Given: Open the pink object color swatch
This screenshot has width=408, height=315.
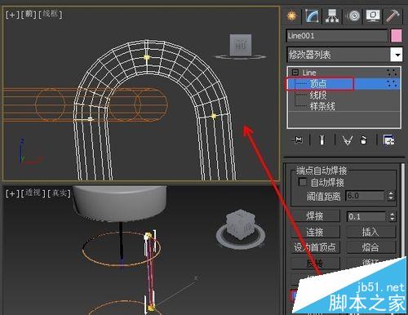Looking at the screenshot, I should tap(396, 36).
